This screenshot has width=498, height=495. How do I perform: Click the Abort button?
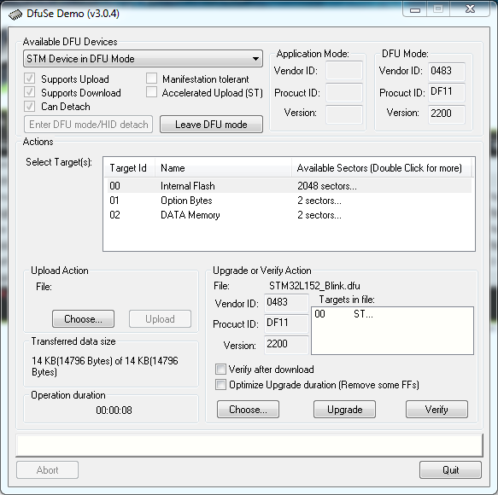coord(47,470)
